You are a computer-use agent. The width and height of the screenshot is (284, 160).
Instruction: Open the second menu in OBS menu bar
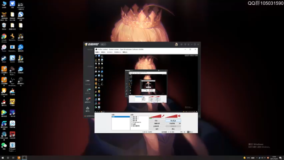(x=103, y=52)
